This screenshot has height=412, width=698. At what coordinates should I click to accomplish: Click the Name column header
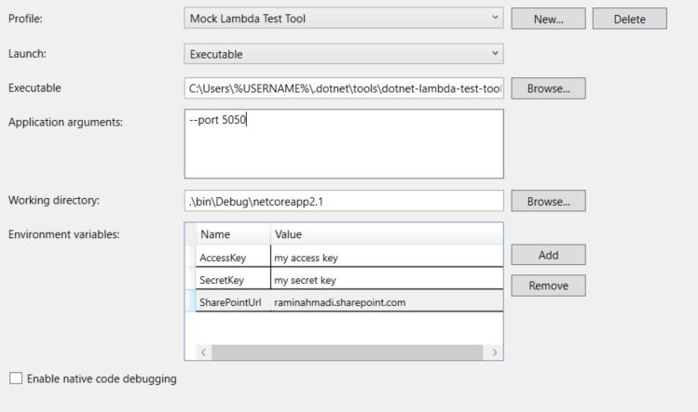(x=232, y=234)
